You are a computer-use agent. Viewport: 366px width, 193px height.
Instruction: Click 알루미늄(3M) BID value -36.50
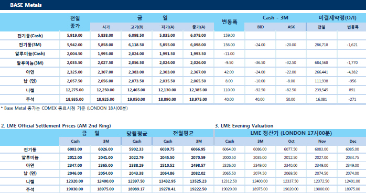(x=260, y=63)
